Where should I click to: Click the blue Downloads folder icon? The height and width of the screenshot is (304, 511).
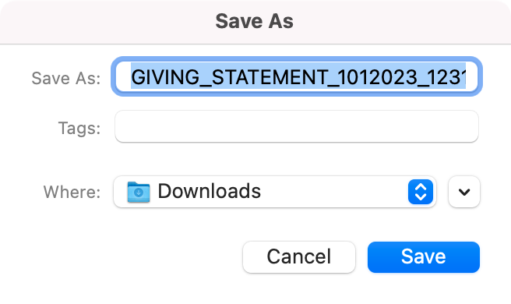[139, 192]
